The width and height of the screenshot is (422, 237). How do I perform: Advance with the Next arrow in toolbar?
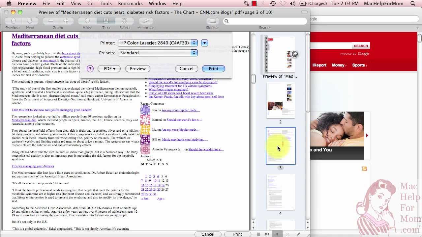pyautogui.click(x=30, y=21)
